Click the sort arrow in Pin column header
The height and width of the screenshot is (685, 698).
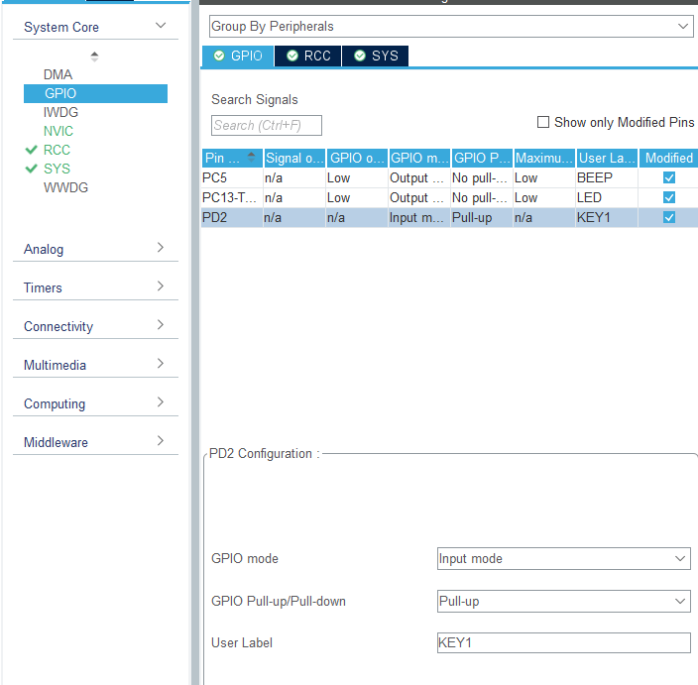tap(251, 157)
